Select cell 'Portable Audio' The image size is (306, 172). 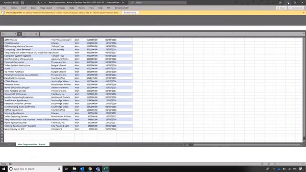pyautogui.click(x=28, y=43)
